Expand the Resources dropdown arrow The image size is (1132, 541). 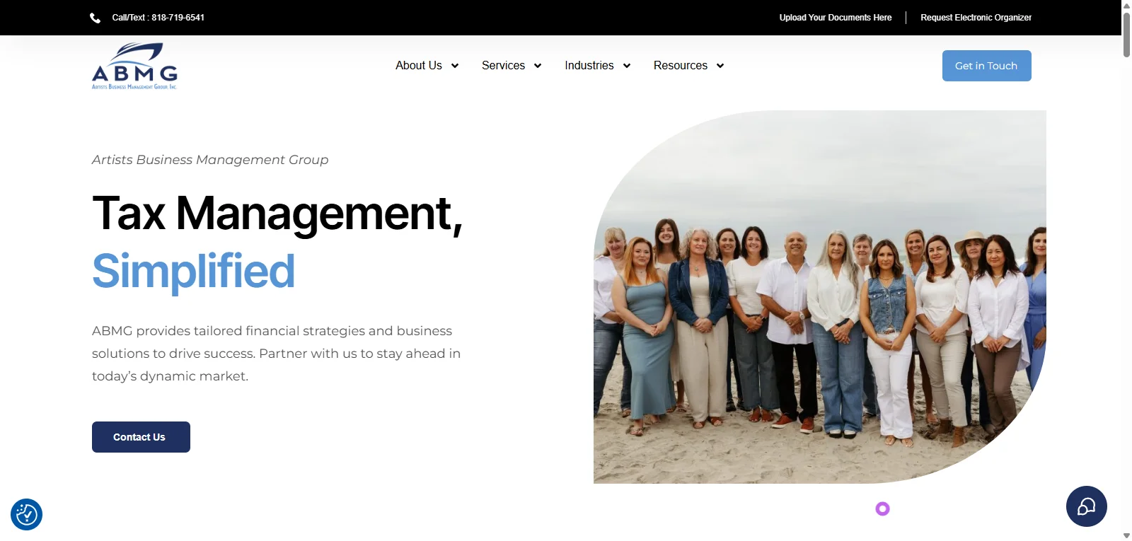click(x=720, y=66)
